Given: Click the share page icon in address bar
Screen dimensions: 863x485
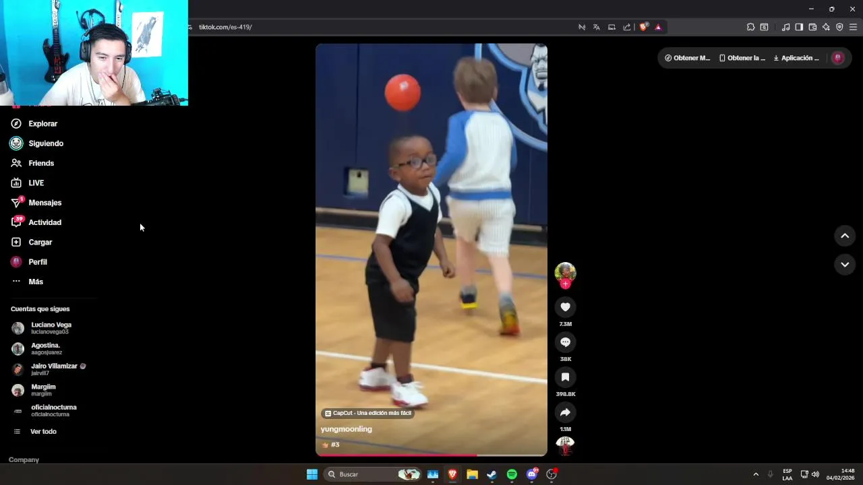Looking at the screenshot, I should pos(627,27).
